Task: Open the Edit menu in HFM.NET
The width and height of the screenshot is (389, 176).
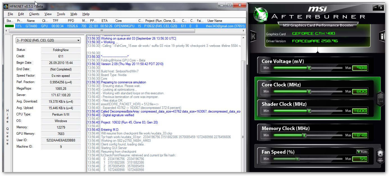Action: click(21, 14)
